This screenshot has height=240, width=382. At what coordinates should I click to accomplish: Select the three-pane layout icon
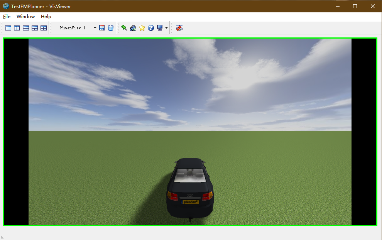pos(35,28)
